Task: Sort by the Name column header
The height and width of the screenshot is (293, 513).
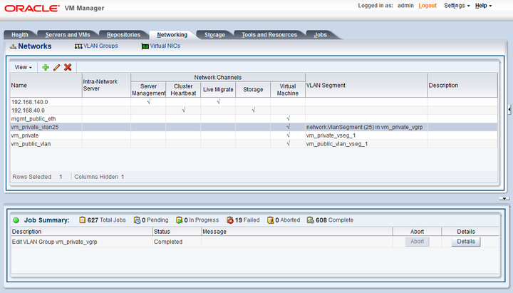Action: tap(46, 85)
